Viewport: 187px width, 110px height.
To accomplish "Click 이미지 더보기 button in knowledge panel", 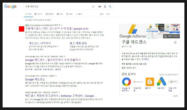I will (171, 36).
